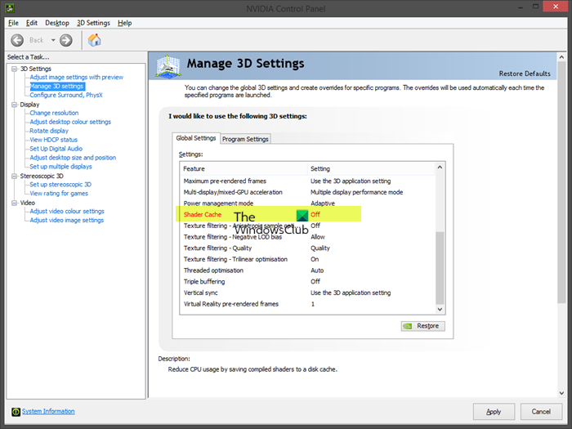Select the Shader Cache setting row
The height and width of the screenshot is (429, 572).
[x=307, y=214]
